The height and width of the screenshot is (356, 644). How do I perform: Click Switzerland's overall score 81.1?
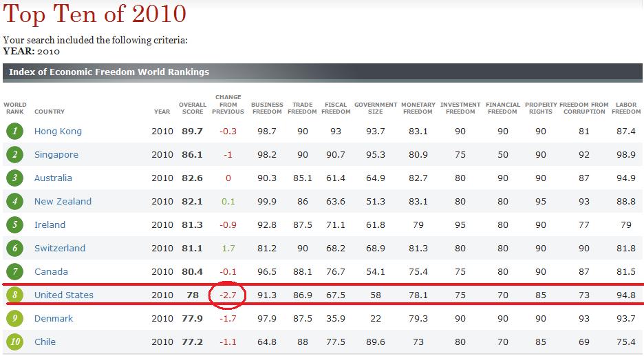click(x=192, y=249)
